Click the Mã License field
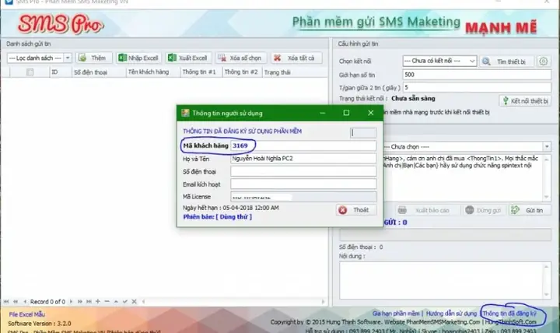560x333 pixels. point(303,197)
